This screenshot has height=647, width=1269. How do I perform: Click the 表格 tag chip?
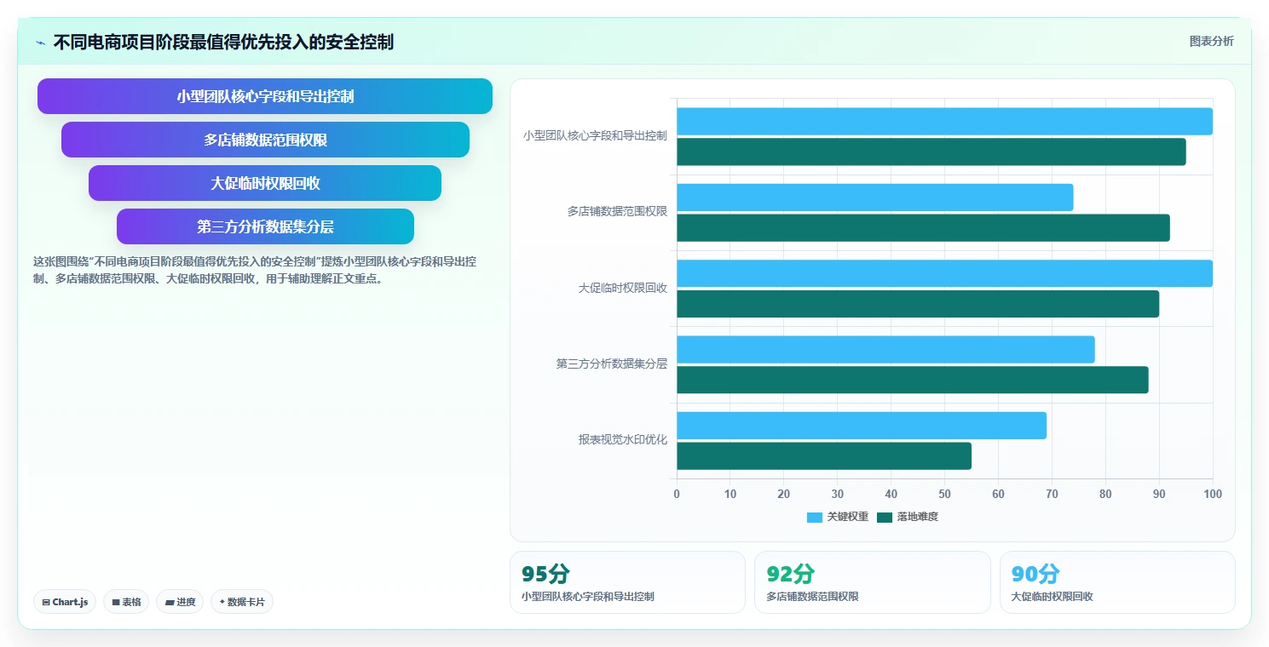126,602
